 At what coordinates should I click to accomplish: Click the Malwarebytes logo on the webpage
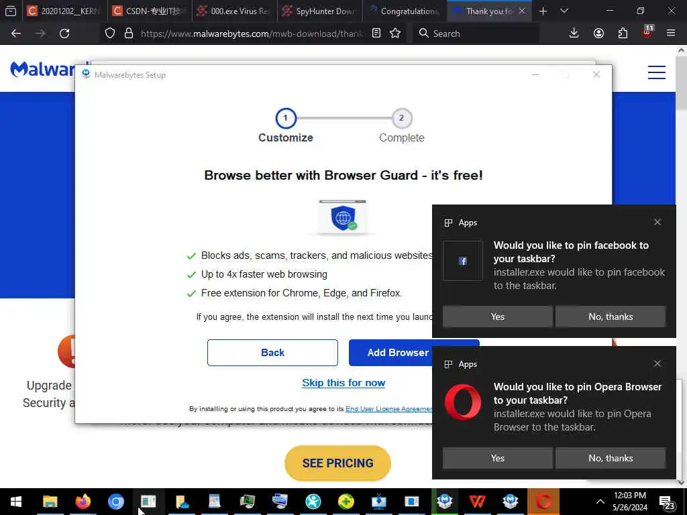[x=42, y=69]
